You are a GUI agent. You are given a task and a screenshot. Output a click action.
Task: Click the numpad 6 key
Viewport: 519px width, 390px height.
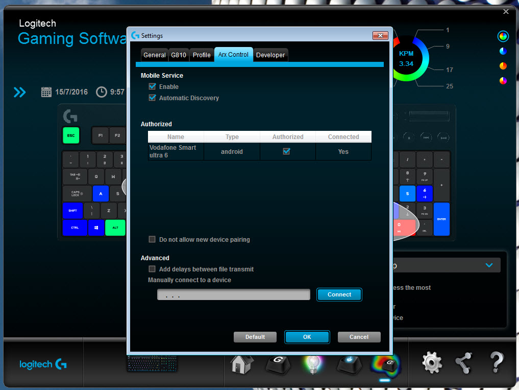[x=425, y=193]
